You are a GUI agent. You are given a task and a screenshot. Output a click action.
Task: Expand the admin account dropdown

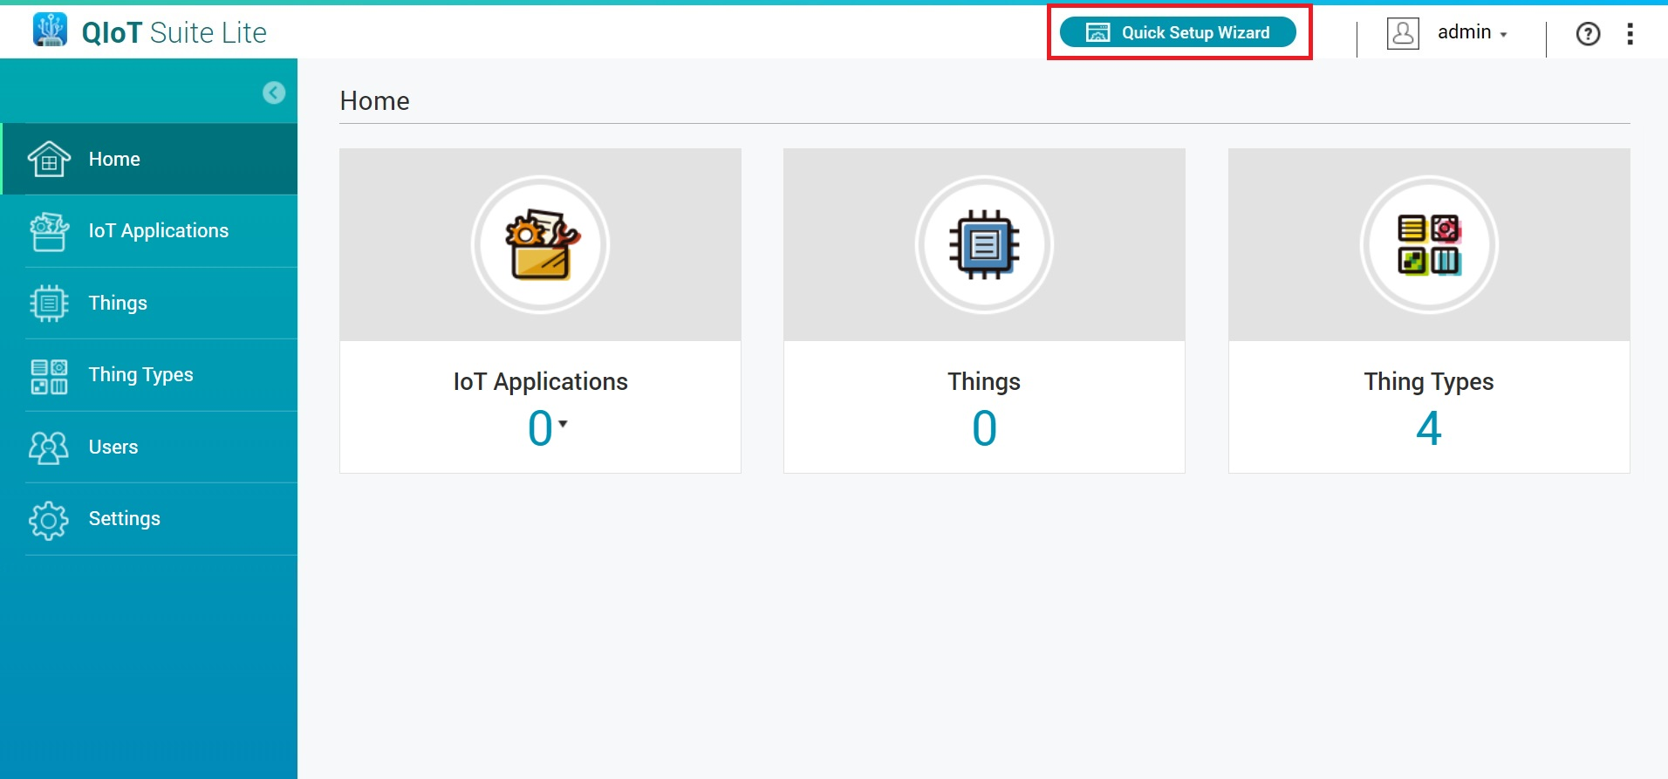tap(1503, 35)
